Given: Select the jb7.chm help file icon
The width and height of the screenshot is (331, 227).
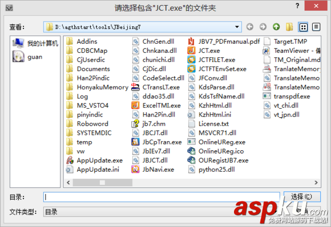Looking at the screenshot, I should coord(135,123).
